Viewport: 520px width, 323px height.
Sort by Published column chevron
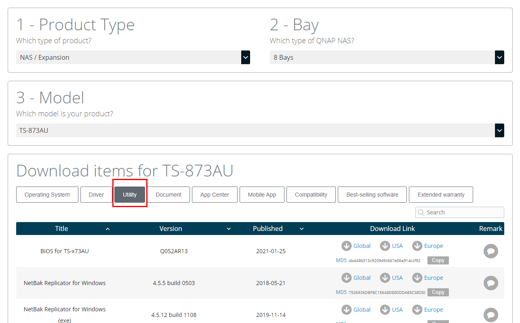[301, 229]
